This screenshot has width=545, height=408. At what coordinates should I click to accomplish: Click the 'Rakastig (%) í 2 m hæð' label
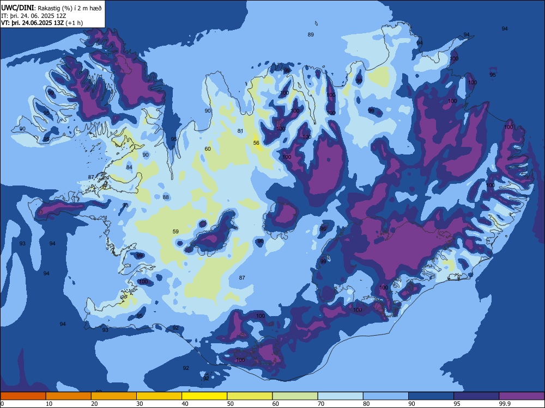(x=70, y=8)
